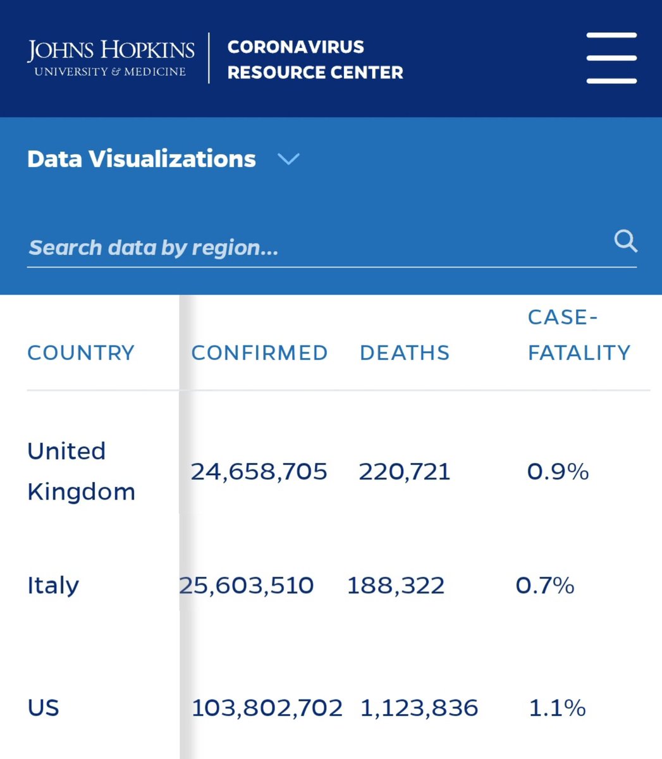Click deaths value 220,721

point(405,471)
